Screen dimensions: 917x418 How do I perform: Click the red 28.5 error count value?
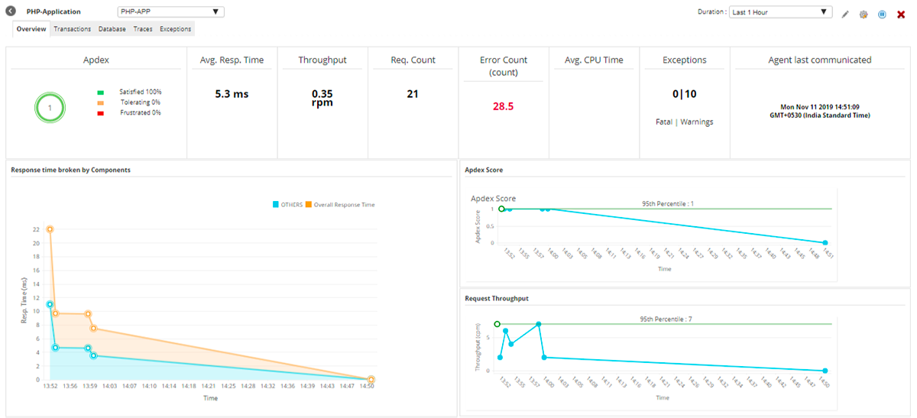click(503, 107)
